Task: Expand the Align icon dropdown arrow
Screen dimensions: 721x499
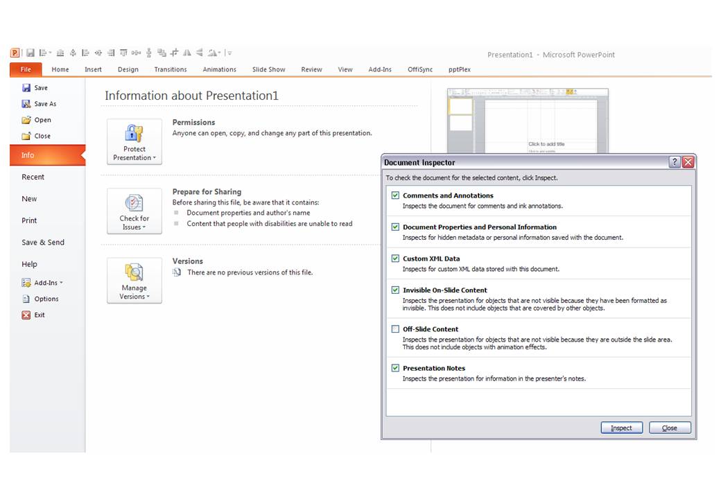Action: click(50, 53)
